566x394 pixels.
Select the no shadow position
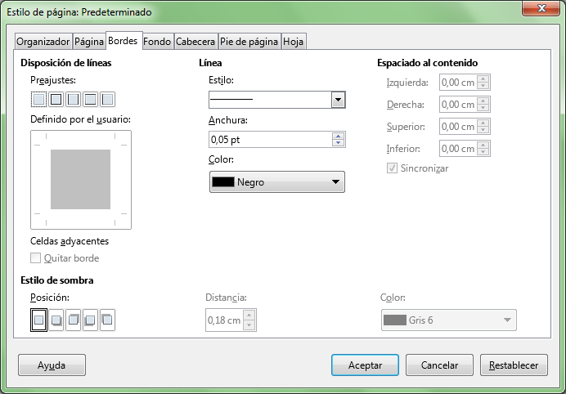click(38, 320)
